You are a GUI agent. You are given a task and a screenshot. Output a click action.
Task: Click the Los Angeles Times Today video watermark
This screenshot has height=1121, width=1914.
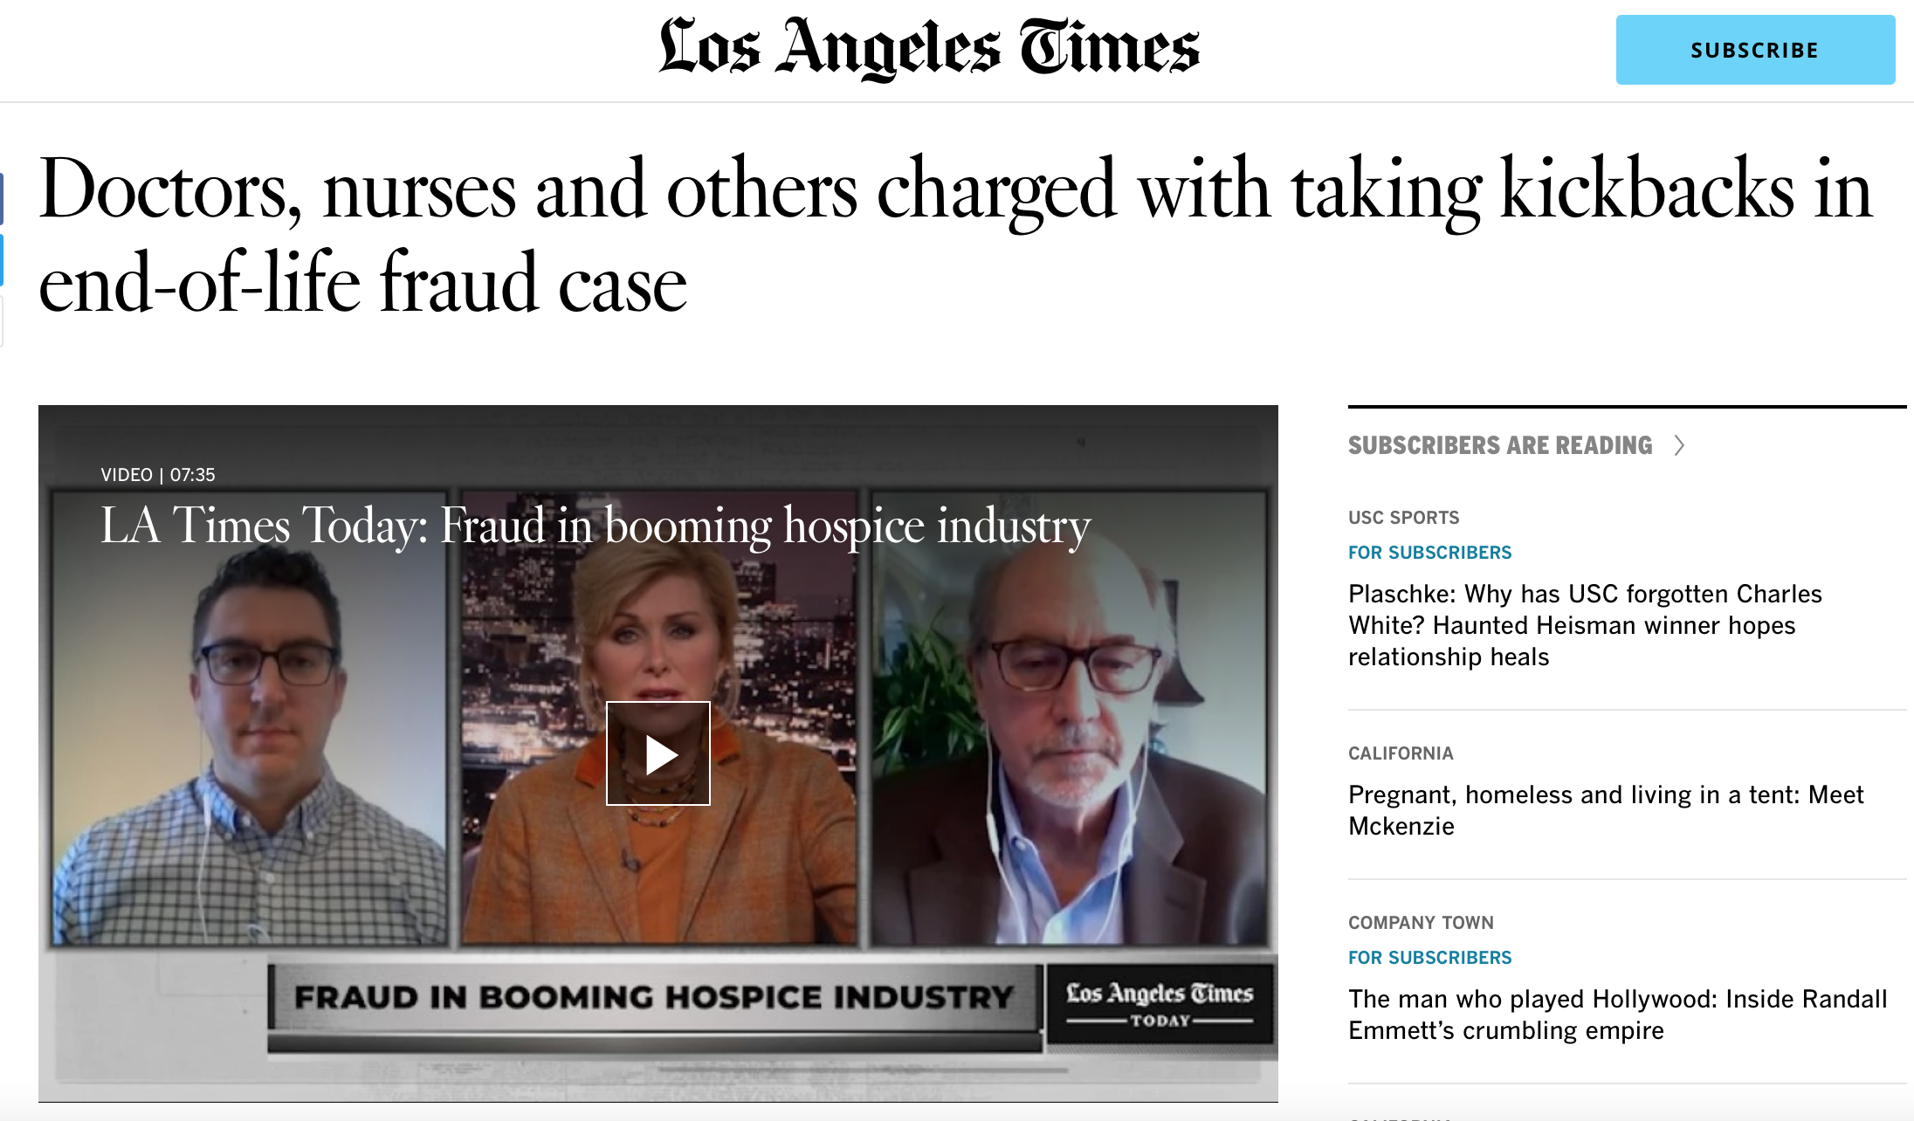click(1160, 1004)
